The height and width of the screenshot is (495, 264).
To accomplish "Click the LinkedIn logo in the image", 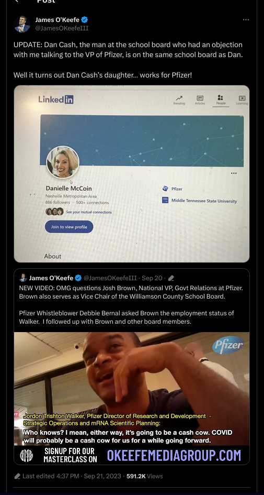I will [56, 100].
